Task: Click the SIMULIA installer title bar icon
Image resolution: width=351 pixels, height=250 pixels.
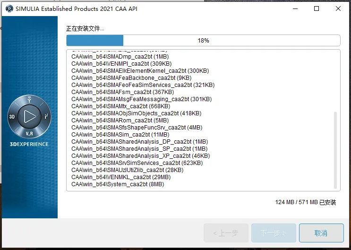Action: (x=9, y=9)
